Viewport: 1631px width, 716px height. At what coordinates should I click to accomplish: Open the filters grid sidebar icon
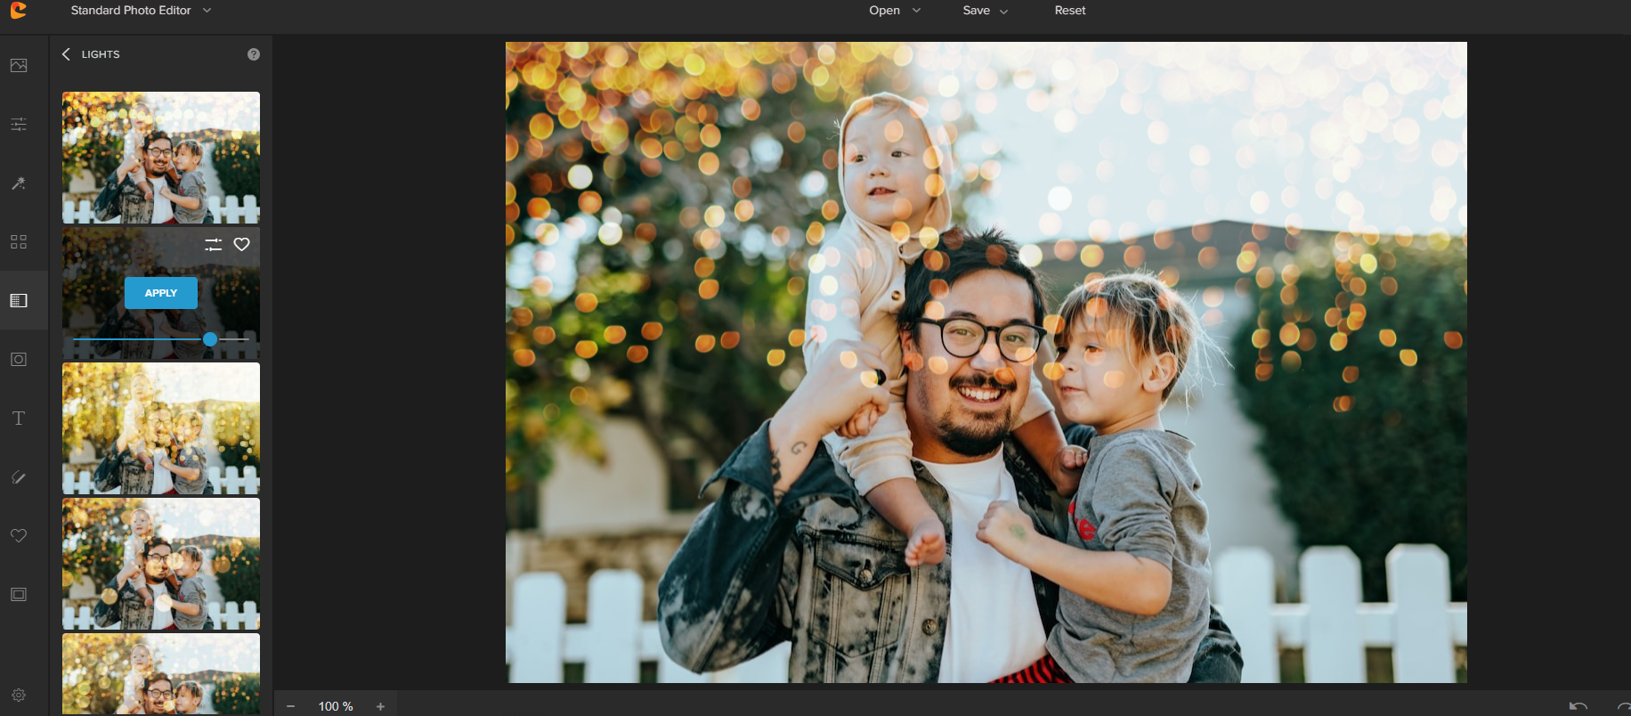coord(19,241)
